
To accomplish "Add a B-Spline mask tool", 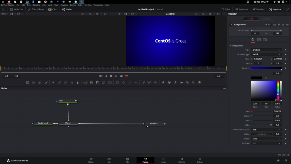I will click(136, 83).
